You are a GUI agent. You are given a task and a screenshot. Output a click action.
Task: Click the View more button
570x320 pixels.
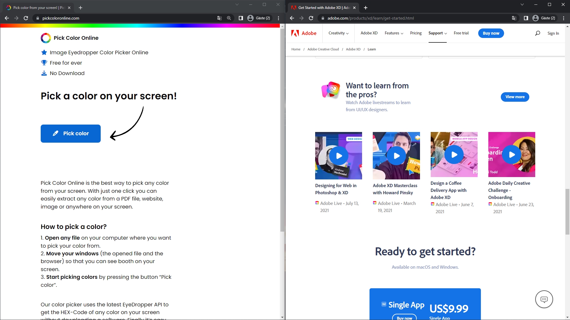515,97
